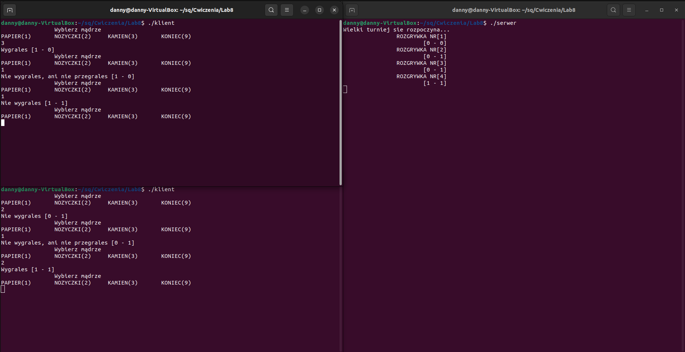Click the 'ROZGRYWKA NR[2]' line

coord(421,50)
